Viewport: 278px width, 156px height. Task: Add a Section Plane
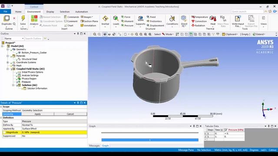89,21
